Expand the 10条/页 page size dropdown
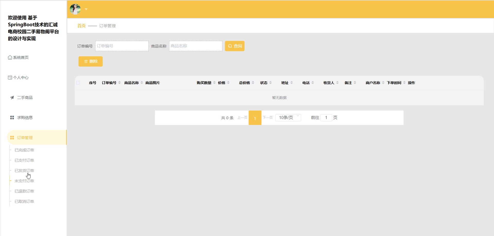Screen dimensions: 494x236 [288, 117]
